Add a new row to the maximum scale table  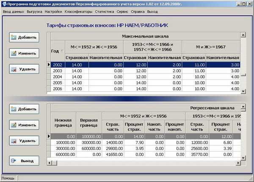pos(24,37)
